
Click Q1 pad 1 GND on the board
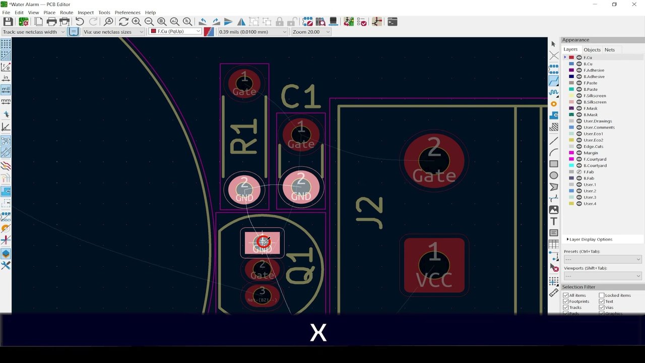(262, 243)
